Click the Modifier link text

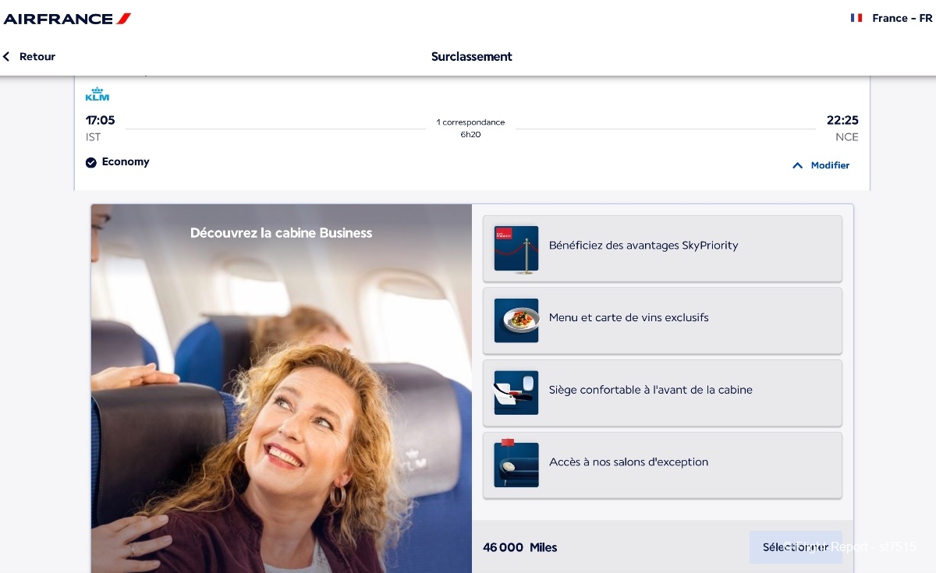pos(830,165)
